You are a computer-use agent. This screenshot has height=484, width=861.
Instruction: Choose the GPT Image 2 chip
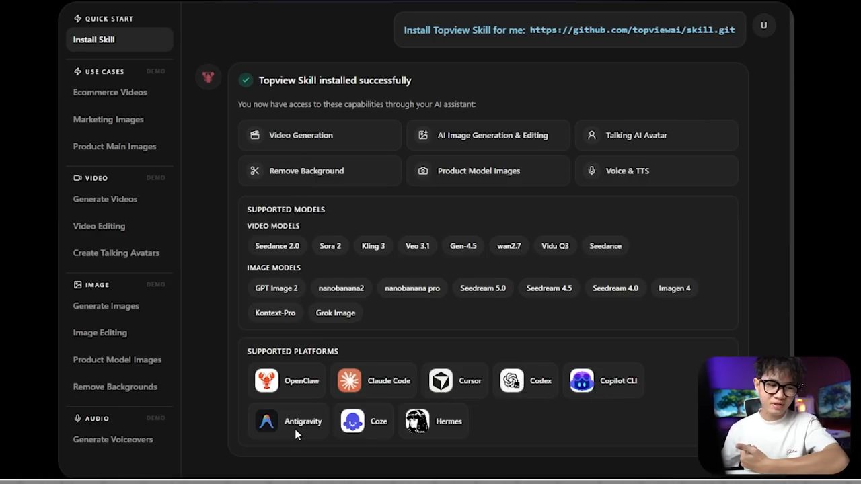276,288
